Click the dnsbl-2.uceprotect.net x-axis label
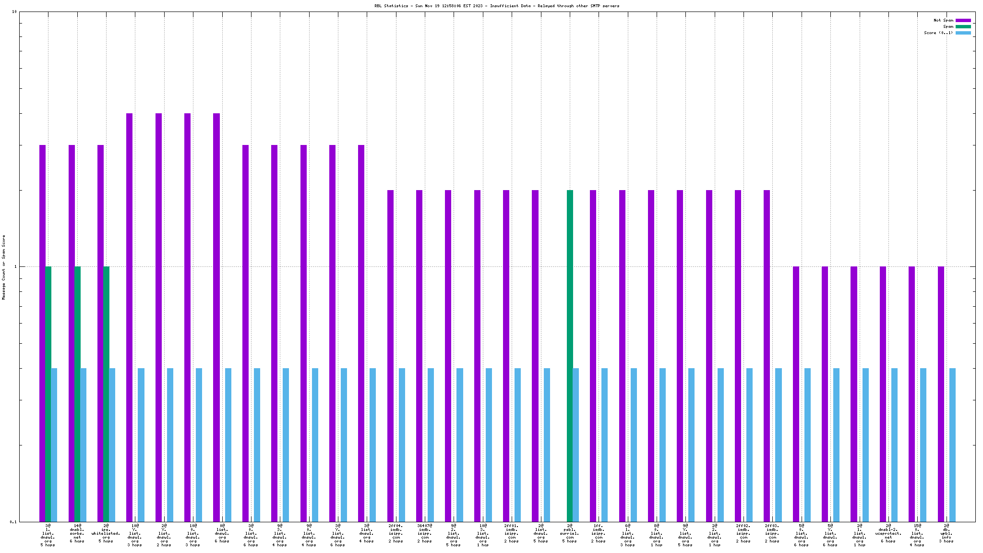Image resolution: width=983 pixels, height=553 pixels. pos(888,533)
